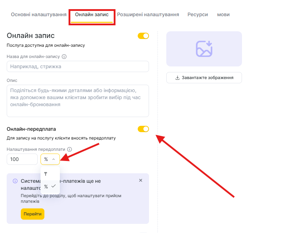Viewport: 298px width, 233px height.
Task: Switch to Розширені налаштування tab
Action: point(148,14)
